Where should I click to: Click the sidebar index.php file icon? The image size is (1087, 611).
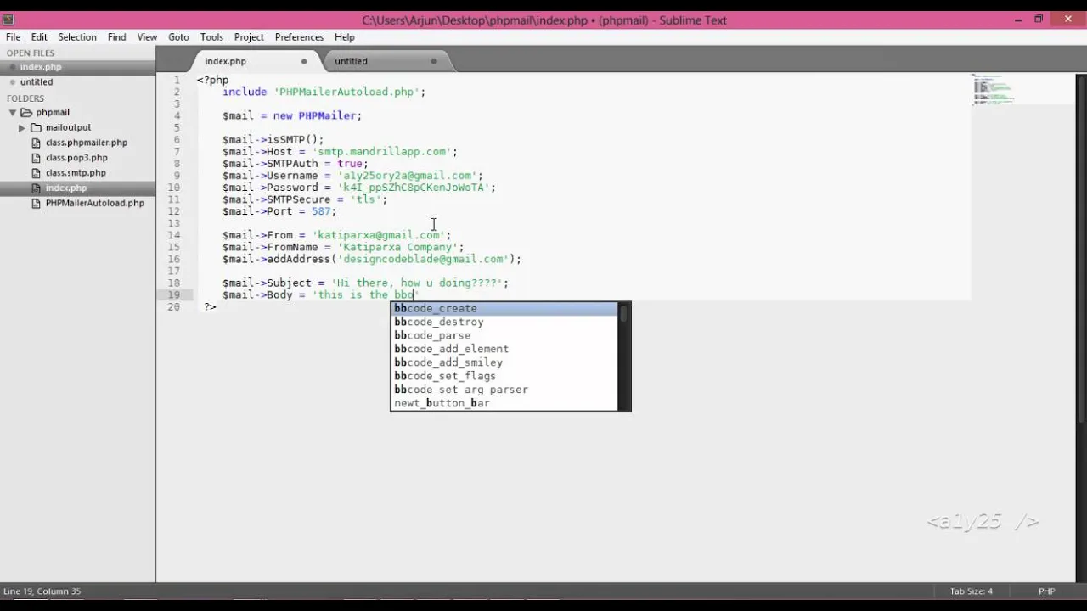[36, 188]
